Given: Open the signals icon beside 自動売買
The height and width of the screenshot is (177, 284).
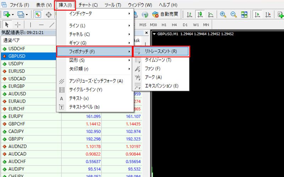Looking at the screenshot, I should point(145,15).
